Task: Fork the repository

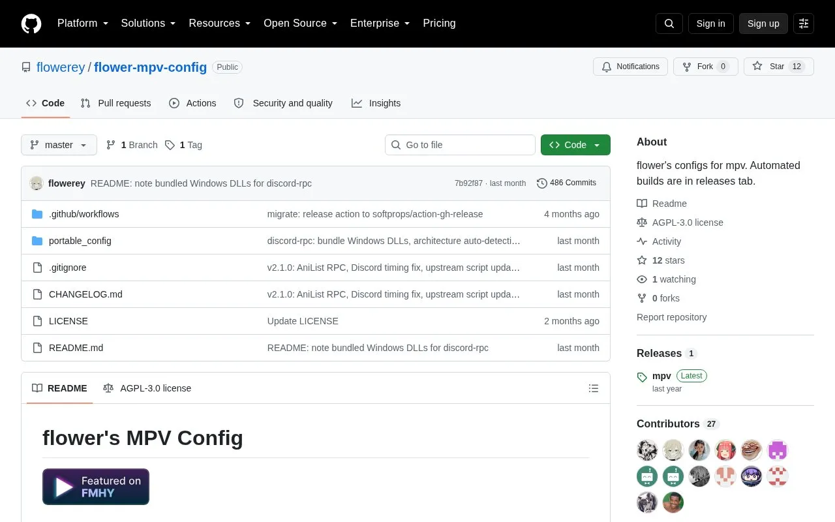Action: (x=706, y=67)
